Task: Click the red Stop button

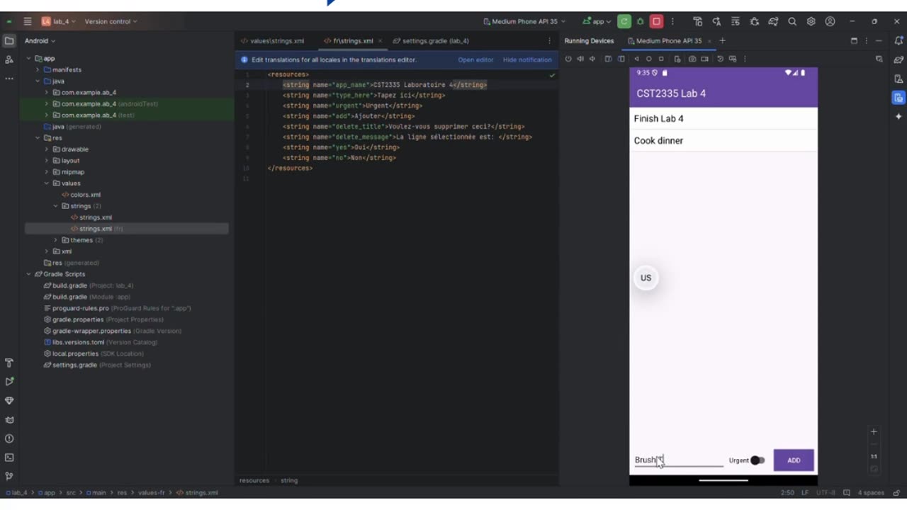Action: [x=657, y=21]
